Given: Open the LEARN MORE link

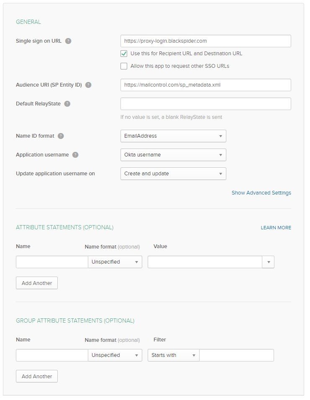Looking at the screenshot, I should click(276, 228).
